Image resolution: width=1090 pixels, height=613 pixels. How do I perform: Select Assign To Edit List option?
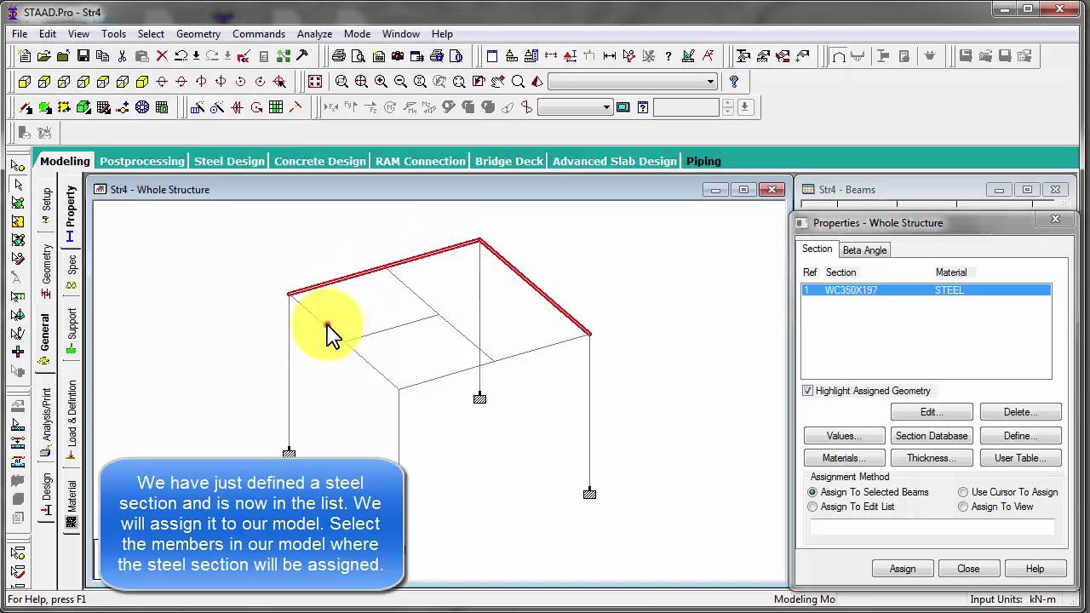pyautogui.click(x=812, y=507)
